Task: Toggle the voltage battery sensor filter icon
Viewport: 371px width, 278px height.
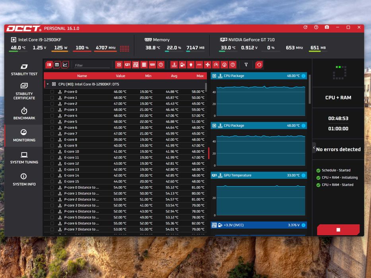Action: pos(183,65)
